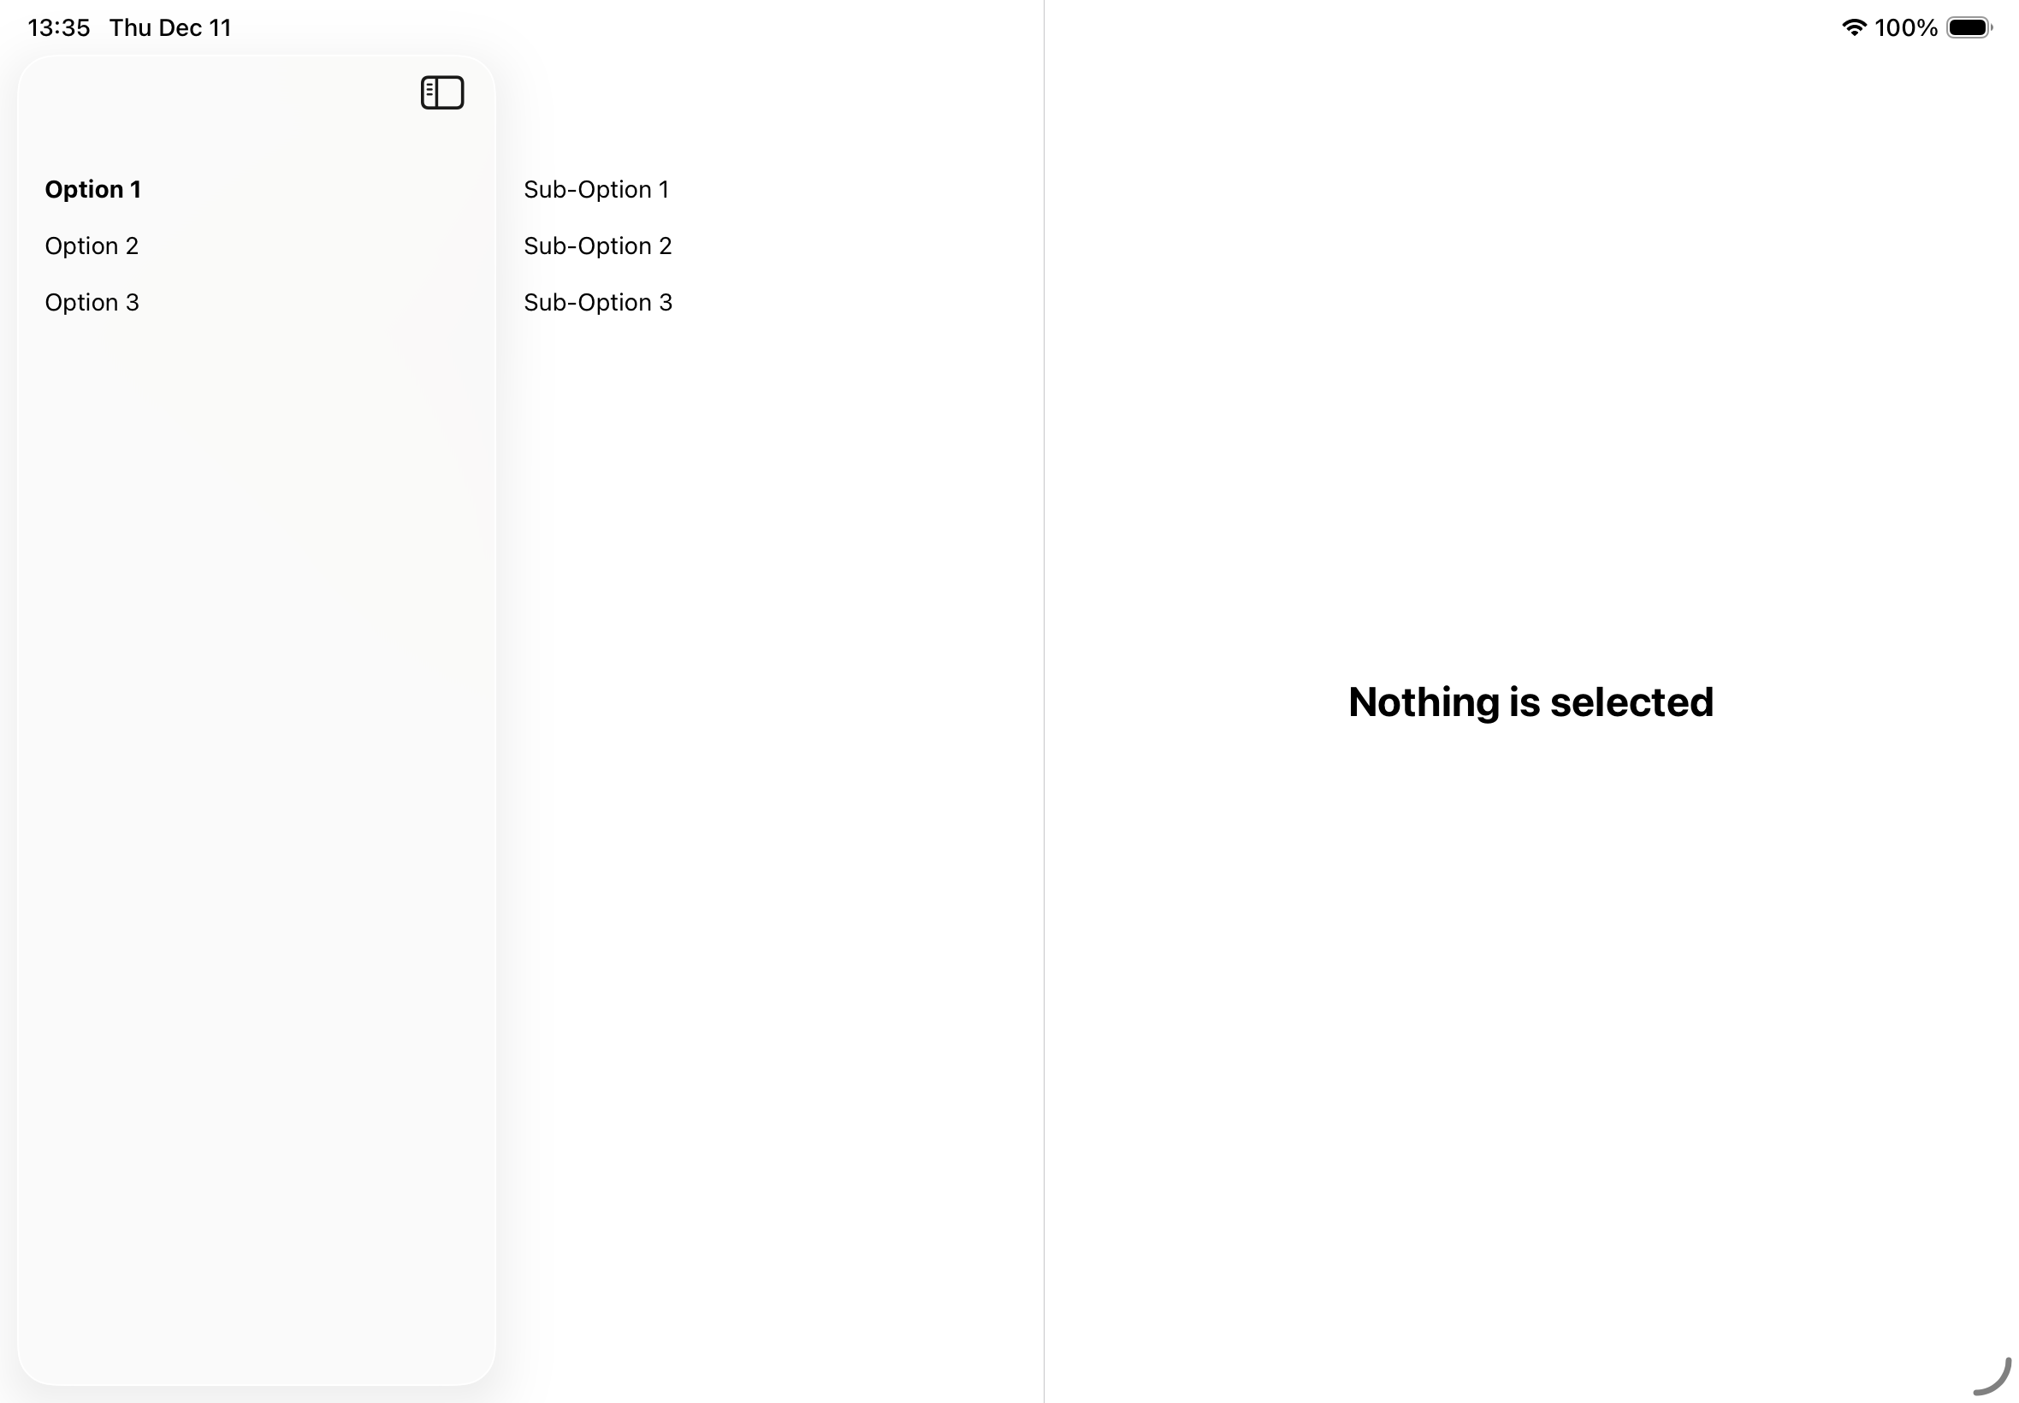Open Sub-Option 1
Screen dimensions: 2019x1403
[x=597, y=189]
